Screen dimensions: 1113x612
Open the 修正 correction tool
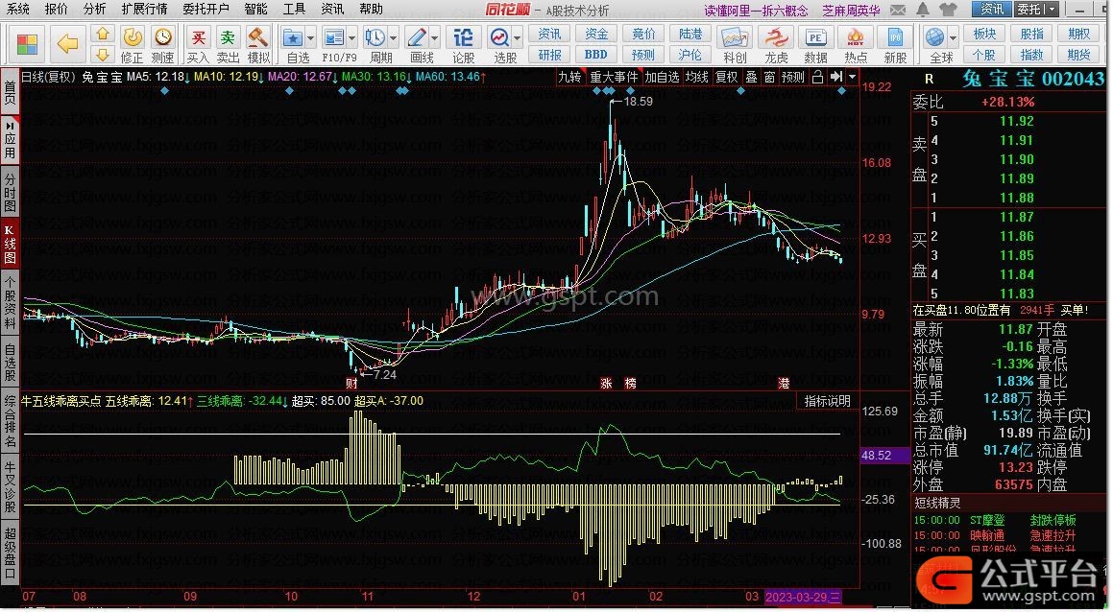[x=132, y=45]
